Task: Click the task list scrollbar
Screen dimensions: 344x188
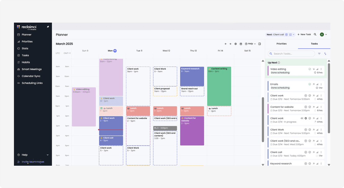Action: 329,98
